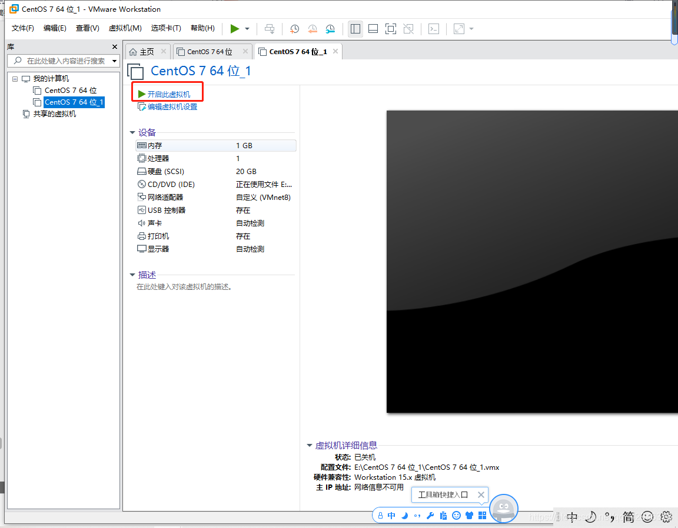Close the 主页 tab
This screenshot has height=528, width=678.
click(164, 51)
